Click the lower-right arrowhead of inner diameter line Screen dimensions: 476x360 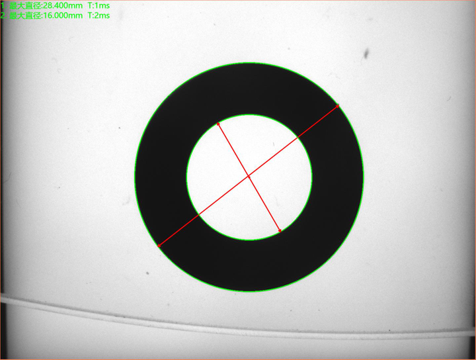282,232
